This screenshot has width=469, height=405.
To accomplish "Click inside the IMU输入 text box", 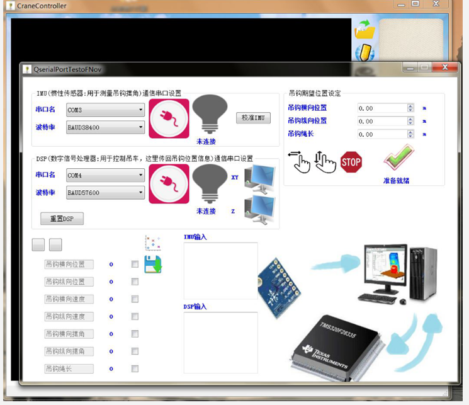I will 220,270.
